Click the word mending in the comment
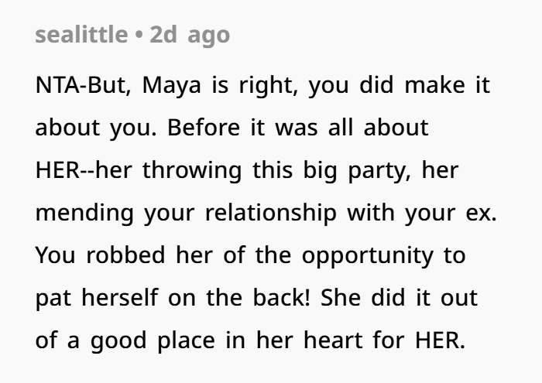The image size is (542, 383). (x=85, y=213)
